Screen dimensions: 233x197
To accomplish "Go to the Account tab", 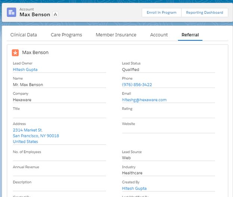I will click(x=159, y=35).
